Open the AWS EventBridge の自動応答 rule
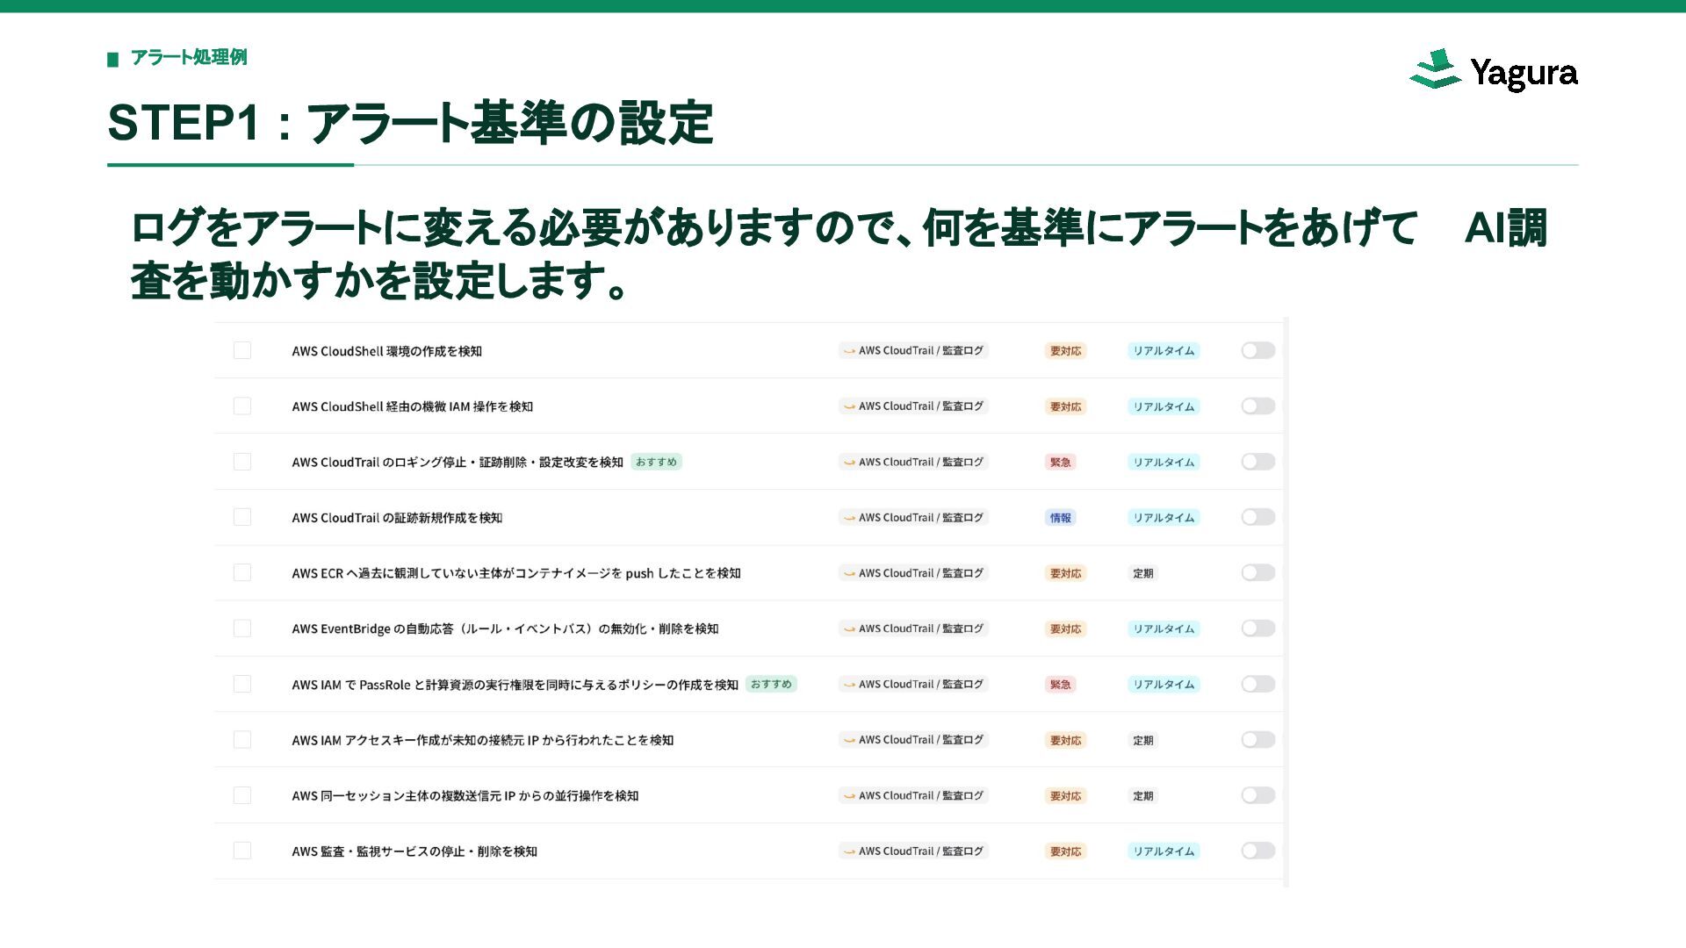 (505, 629)
